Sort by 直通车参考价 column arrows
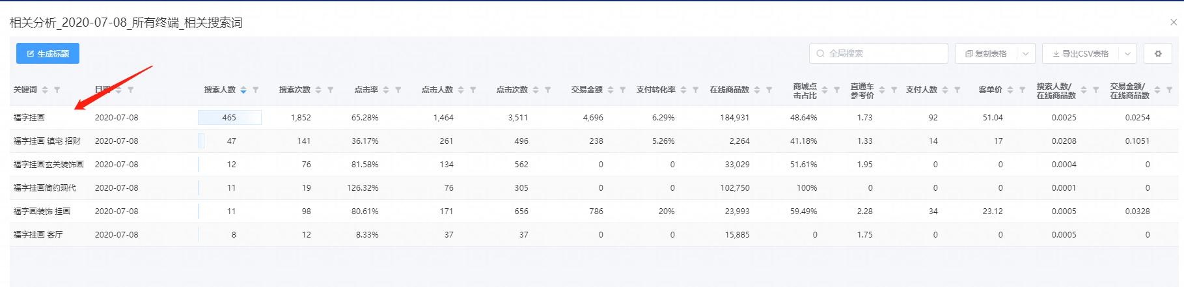This screenshot has height=287, width=1184. 882,90
